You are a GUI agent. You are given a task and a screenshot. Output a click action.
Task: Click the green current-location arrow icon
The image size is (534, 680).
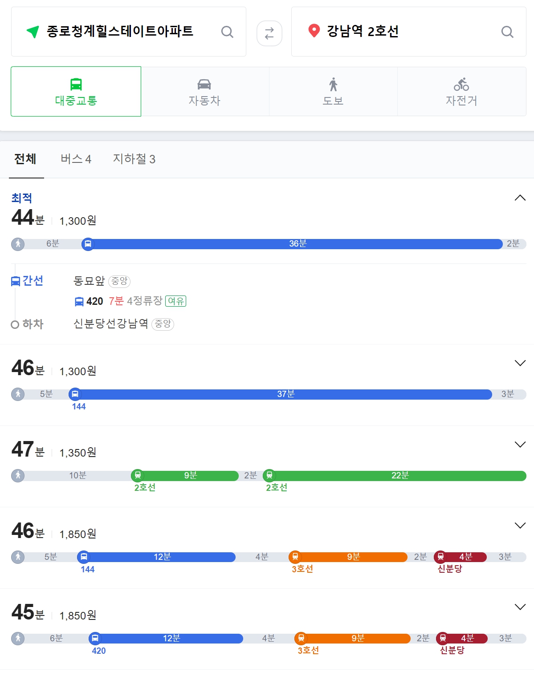pos(33,32)
